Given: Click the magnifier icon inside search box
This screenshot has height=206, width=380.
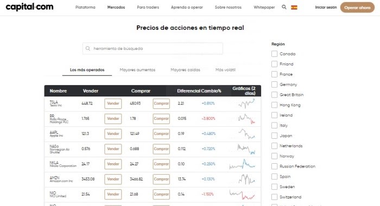Looking at the screenshot, I should coord(88,48).
